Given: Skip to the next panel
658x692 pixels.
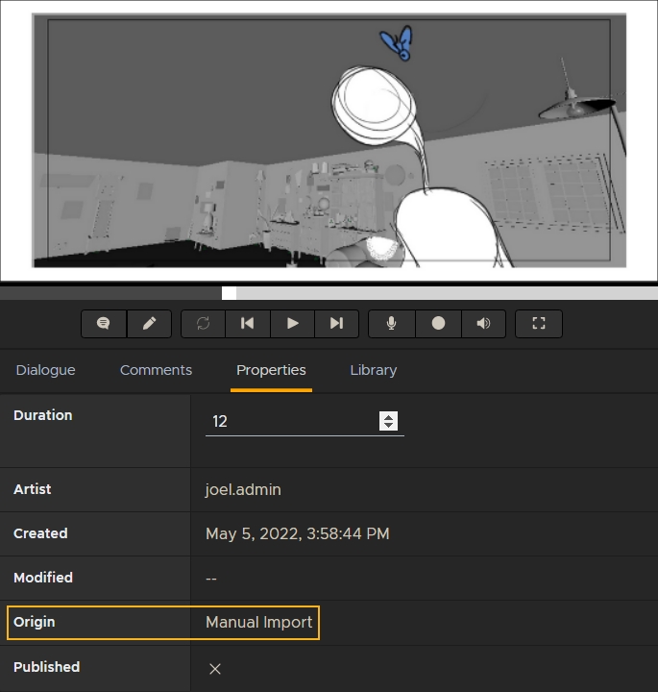Looking at the screenshot, I should click(336, 324).
